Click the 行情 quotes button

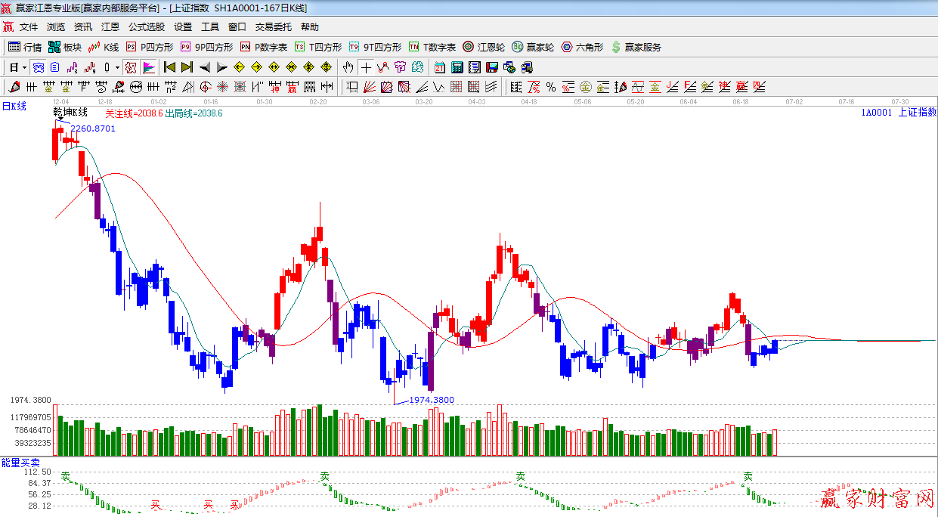pyautogui.click(x=25, y=47)
